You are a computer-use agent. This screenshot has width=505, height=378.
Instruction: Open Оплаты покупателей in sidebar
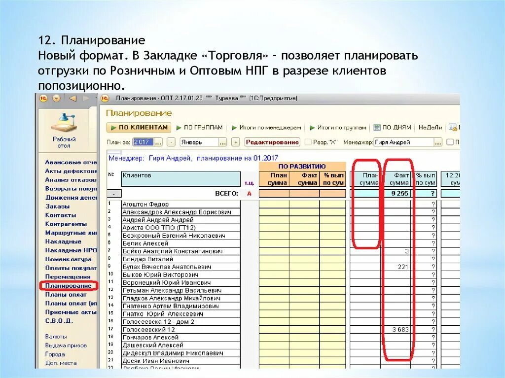71,268
